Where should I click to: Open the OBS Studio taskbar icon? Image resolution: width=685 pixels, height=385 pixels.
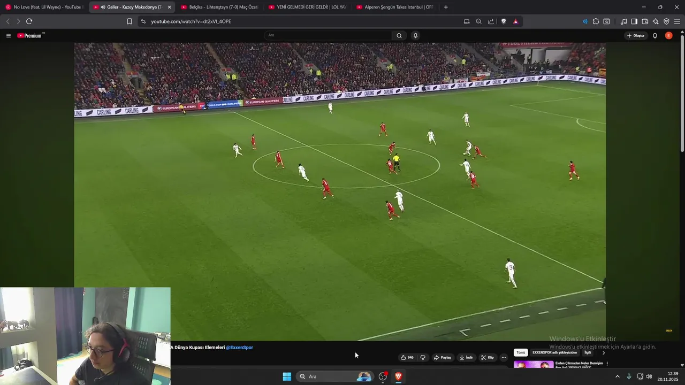[x=383, y=376]
